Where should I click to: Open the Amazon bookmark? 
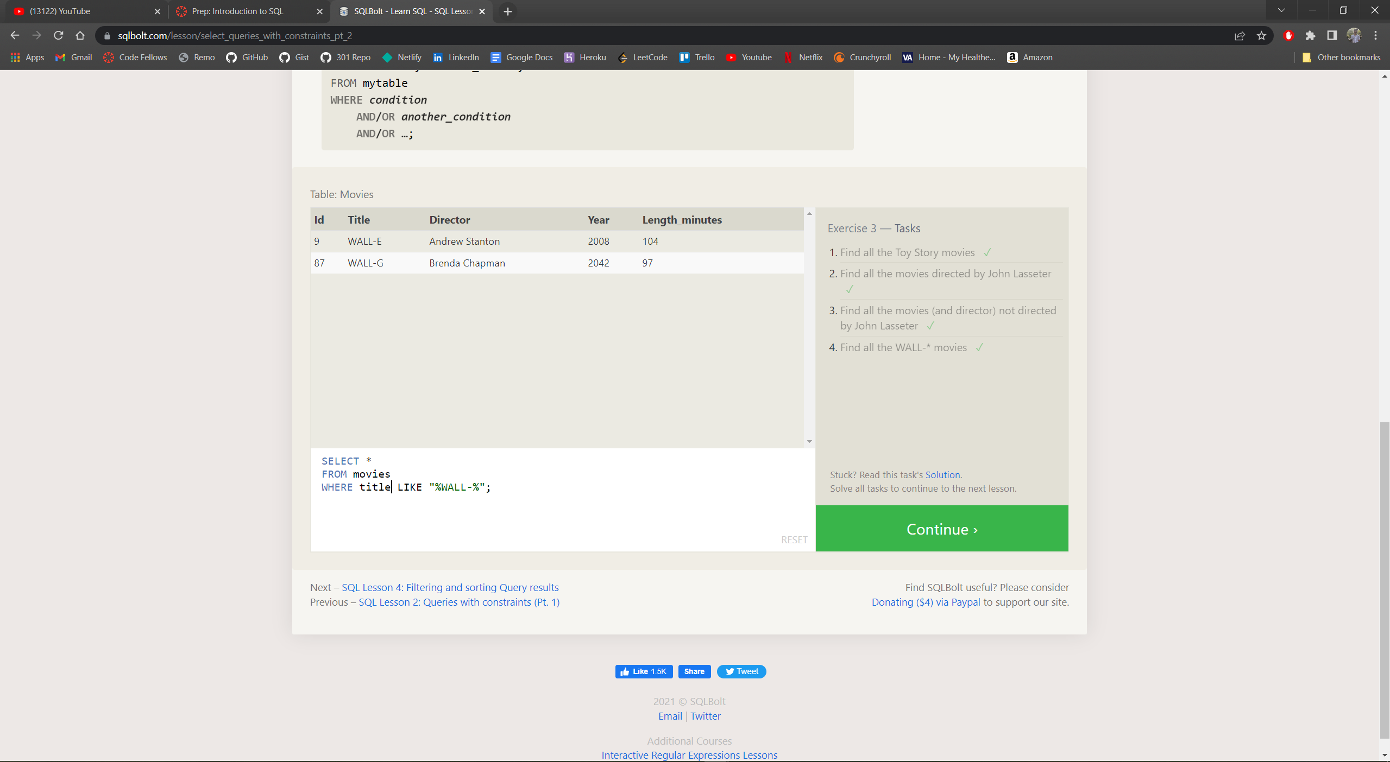(1030, 57)
